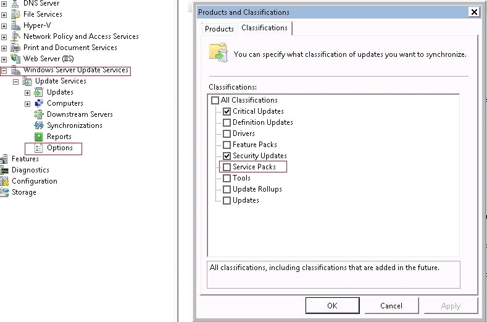Click the Features icon

click(x=4, y=159)
